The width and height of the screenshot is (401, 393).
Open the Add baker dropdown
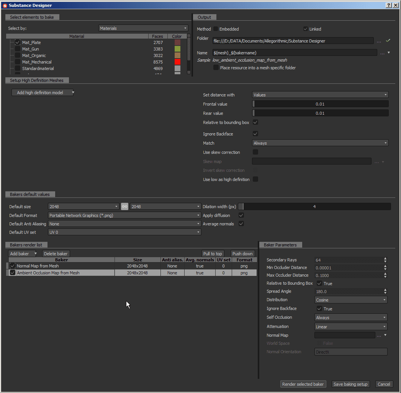coord(23,253)
